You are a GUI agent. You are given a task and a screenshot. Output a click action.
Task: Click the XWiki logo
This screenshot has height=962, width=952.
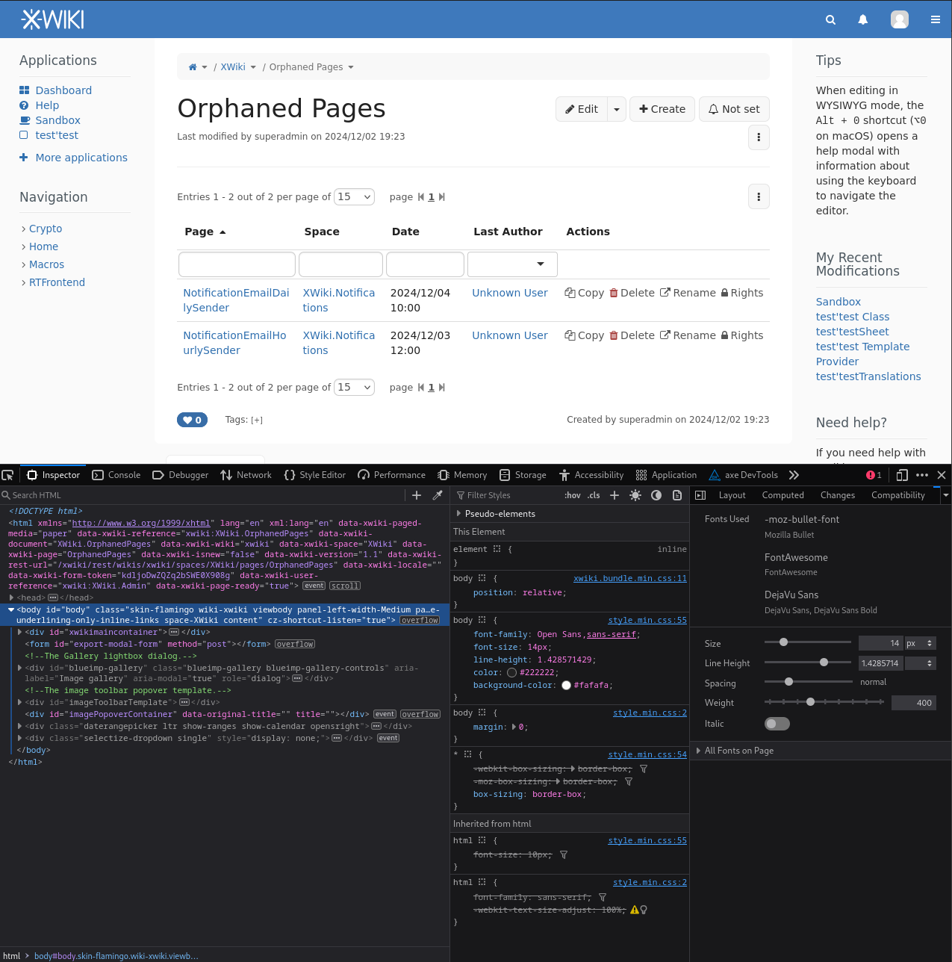[53, 19]
